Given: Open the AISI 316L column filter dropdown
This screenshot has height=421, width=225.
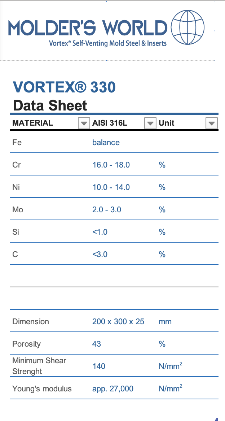Looking at the screenshot, I should pos(150,123).
